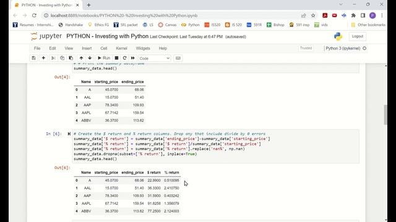Click the value 159.54 in Out[4]
Viewport: 396px width, 222px height.
tap(139, 113)
